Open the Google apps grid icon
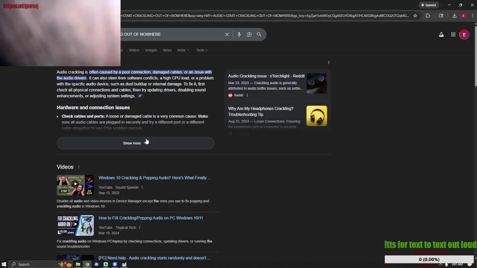Image resolution: width=477 pixels, height=268 pixels. (x=453, y=35)
